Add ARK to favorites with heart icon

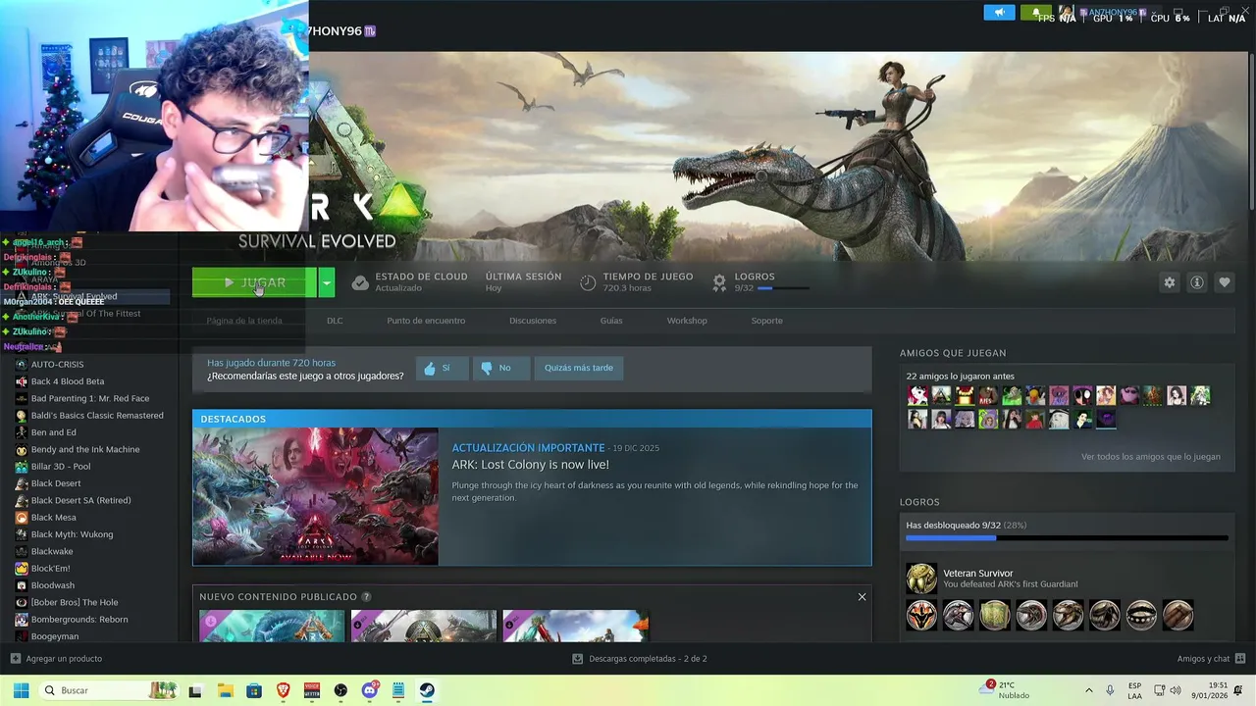point(1225,282)
